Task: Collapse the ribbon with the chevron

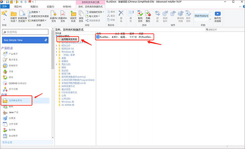Action: pyautogui.click(x=240, y=7)
